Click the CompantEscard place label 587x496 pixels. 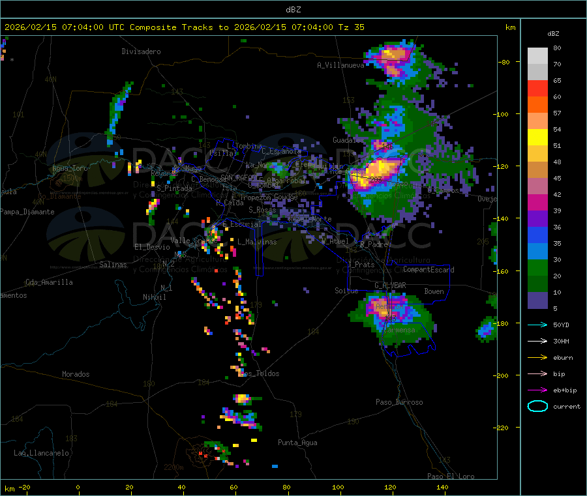429,270
